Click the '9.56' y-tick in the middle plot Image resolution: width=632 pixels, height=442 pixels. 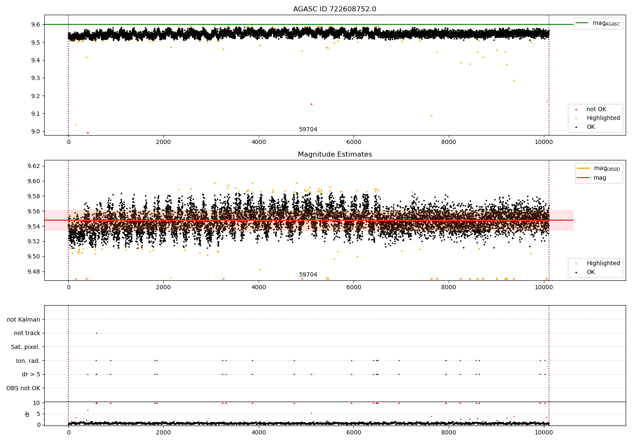point(34,211)
